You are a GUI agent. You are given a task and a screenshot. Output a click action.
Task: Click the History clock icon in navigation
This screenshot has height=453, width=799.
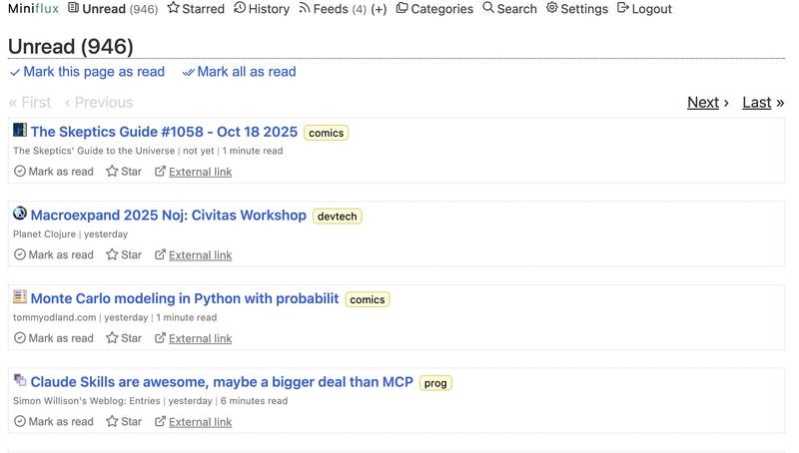coord(240,8)
